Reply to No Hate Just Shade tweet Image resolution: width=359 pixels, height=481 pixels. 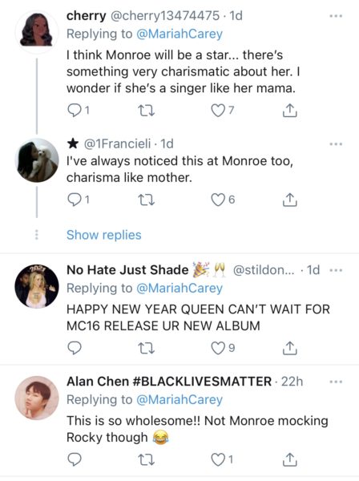pyautogui.click(x=75, y=348)
